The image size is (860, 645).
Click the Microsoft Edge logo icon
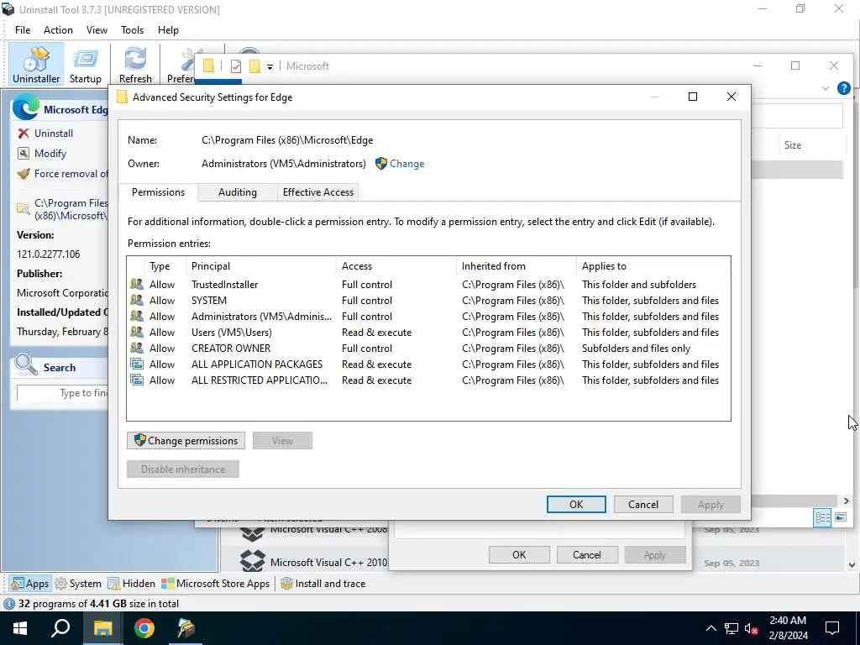[26, 107]
